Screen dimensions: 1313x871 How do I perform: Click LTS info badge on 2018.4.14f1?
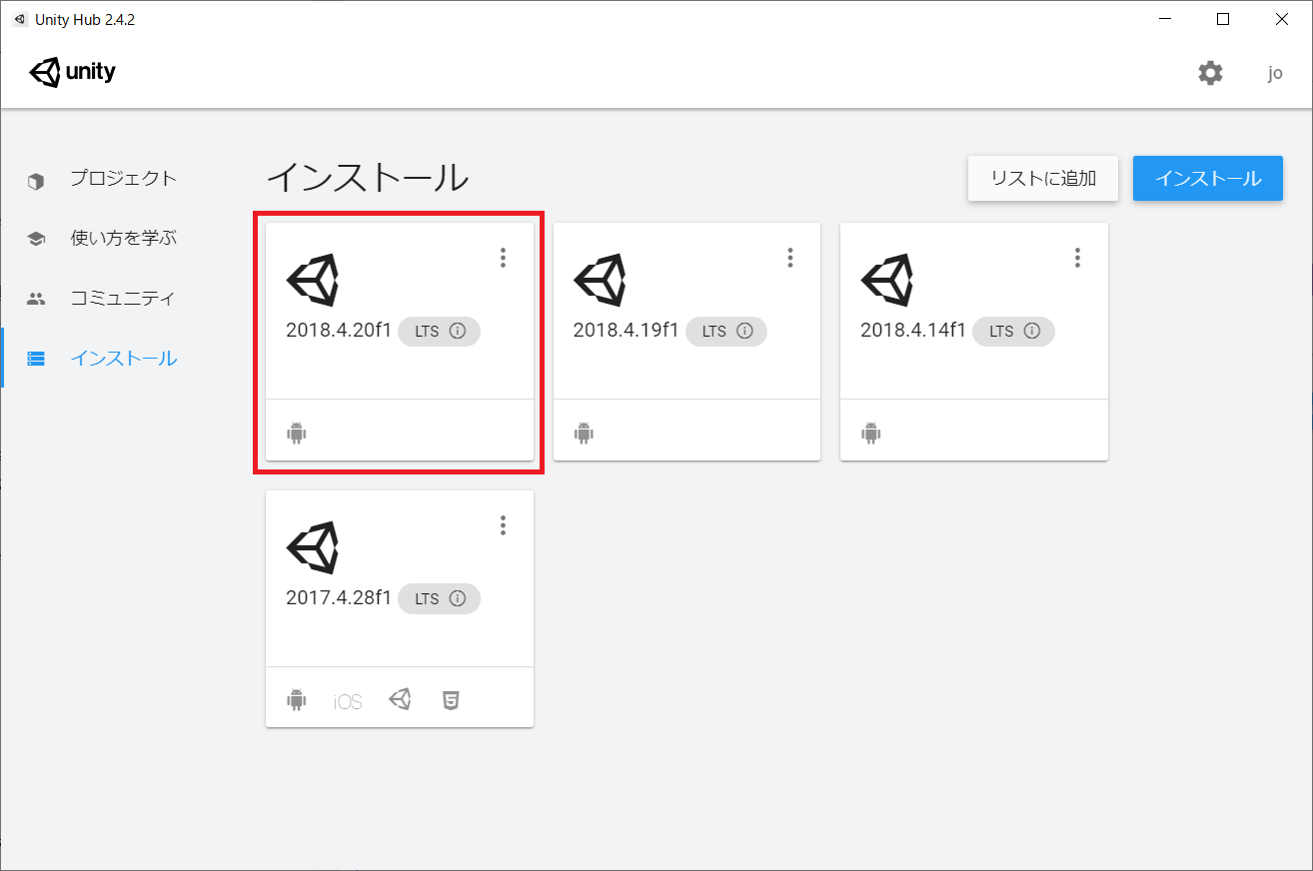point(1013,332)
